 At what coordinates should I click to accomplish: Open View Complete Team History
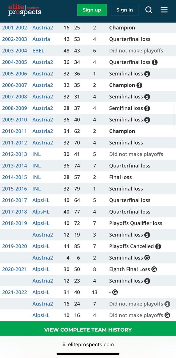[88, 330]
